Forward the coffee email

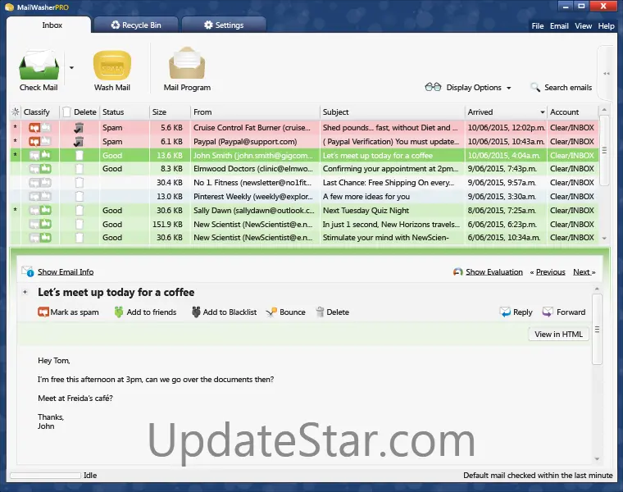548,312
